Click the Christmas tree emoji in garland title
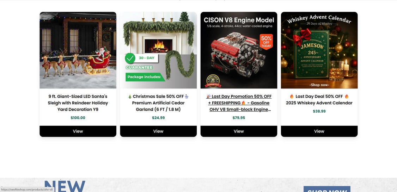397x192 pixels. click(130, 97)
